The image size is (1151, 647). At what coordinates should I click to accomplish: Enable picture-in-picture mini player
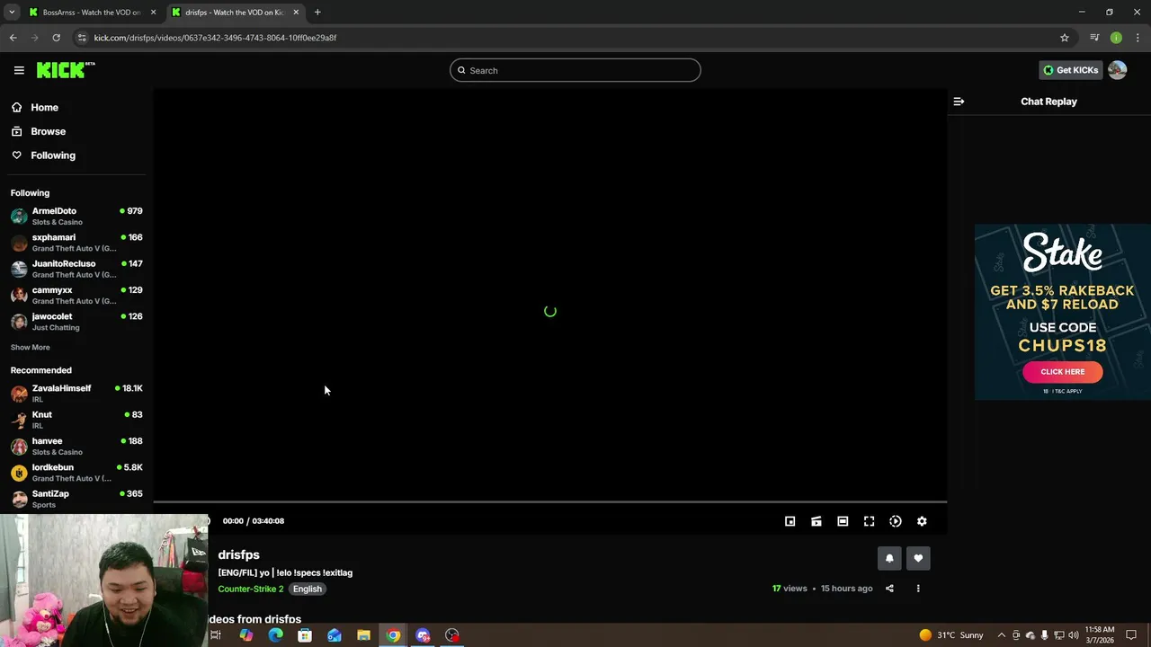click(790, 521)
